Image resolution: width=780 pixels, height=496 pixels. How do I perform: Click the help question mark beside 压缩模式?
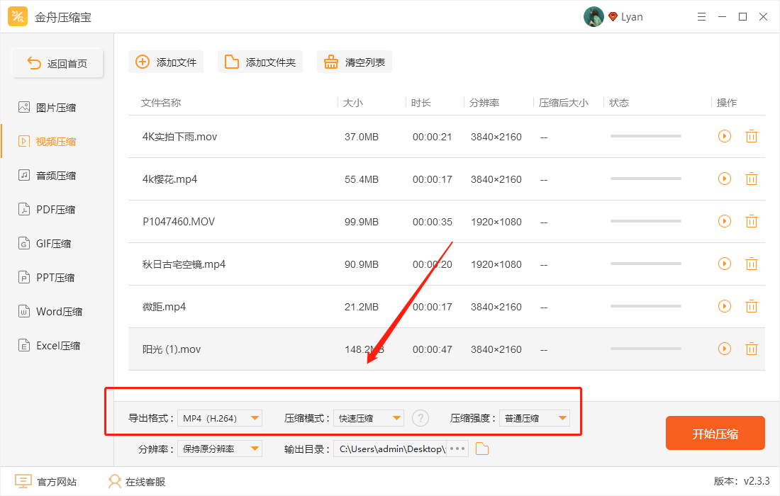tap(420, 418)
